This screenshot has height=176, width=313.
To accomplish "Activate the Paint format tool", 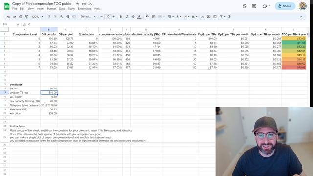I will [x=27, y=17].
